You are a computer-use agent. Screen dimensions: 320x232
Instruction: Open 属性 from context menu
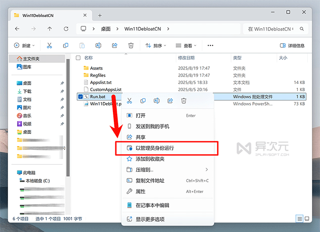pyautogui.click(x=168, y=192)
